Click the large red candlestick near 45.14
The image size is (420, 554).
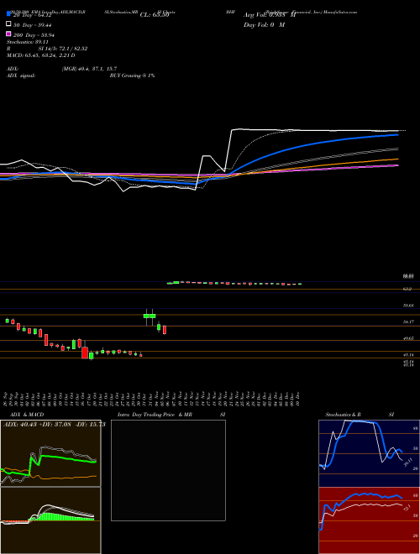click(85, 353)
